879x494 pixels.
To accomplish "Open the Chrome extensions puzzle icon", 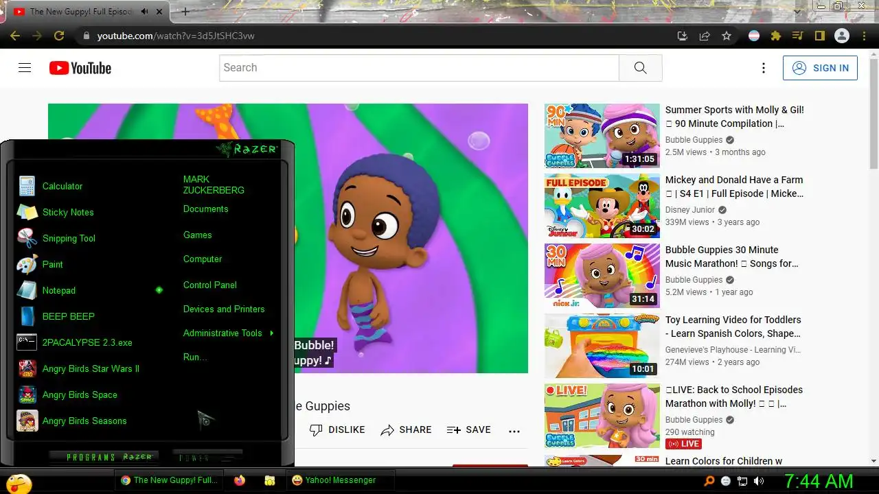I will [x=776, y=36].
